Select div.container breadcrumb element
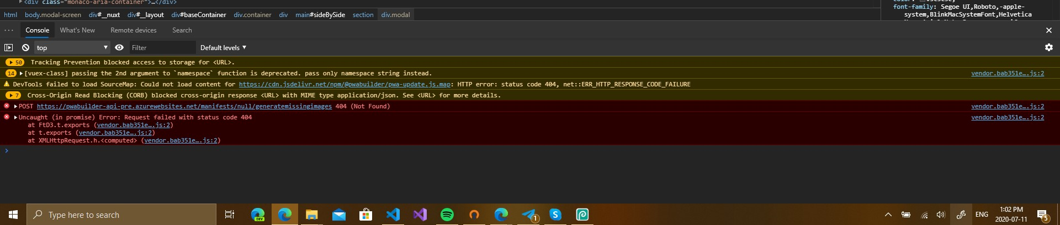The image size is (1060, 225). pos(252,15)
